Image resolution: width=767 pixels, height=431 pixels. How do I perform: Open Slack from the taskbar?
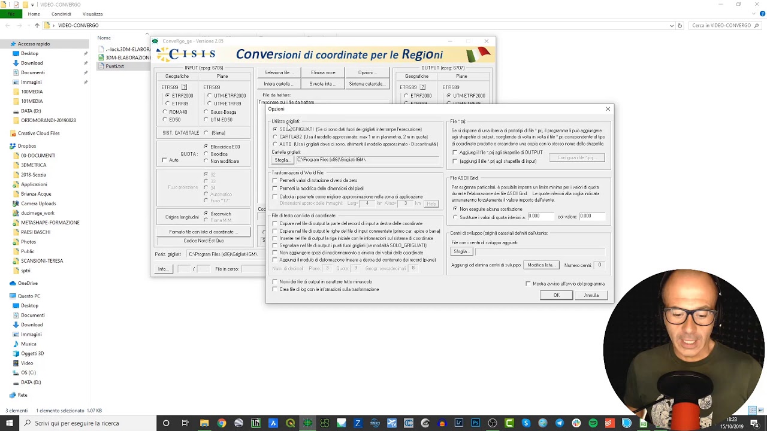coord(576,423)
